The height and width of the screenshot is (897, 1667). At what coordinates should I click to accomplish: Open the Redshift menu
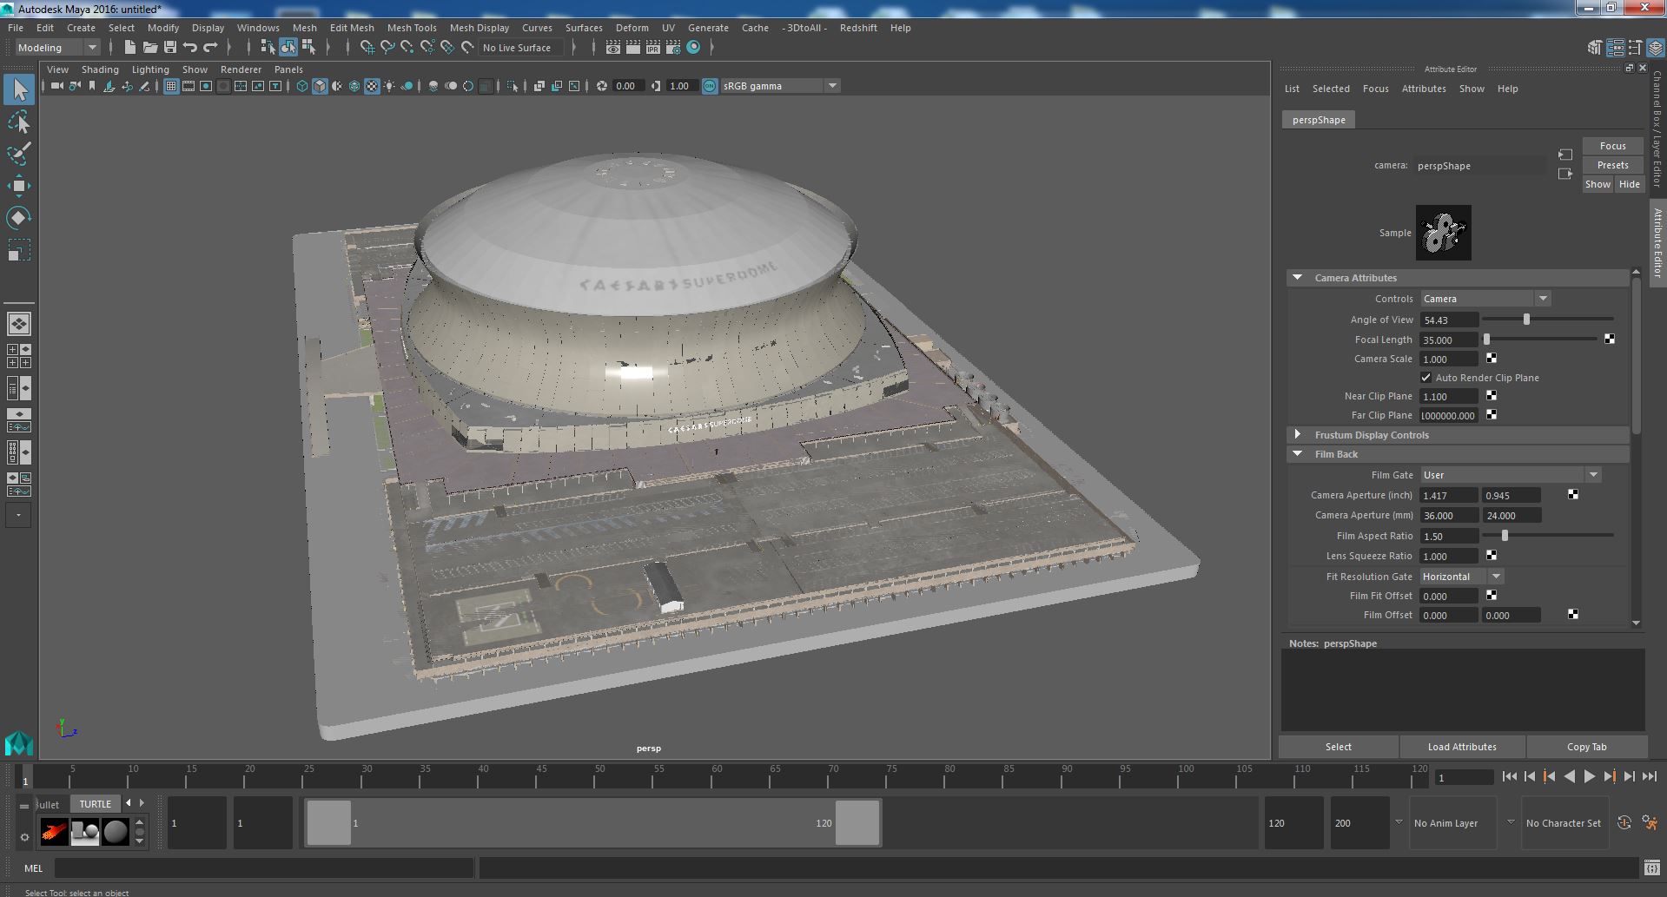[858, 28]
